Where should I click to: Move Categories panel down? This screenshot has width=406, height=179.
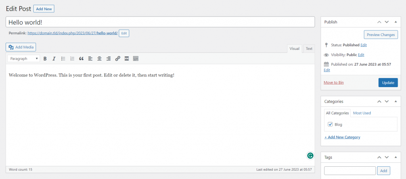387,101
